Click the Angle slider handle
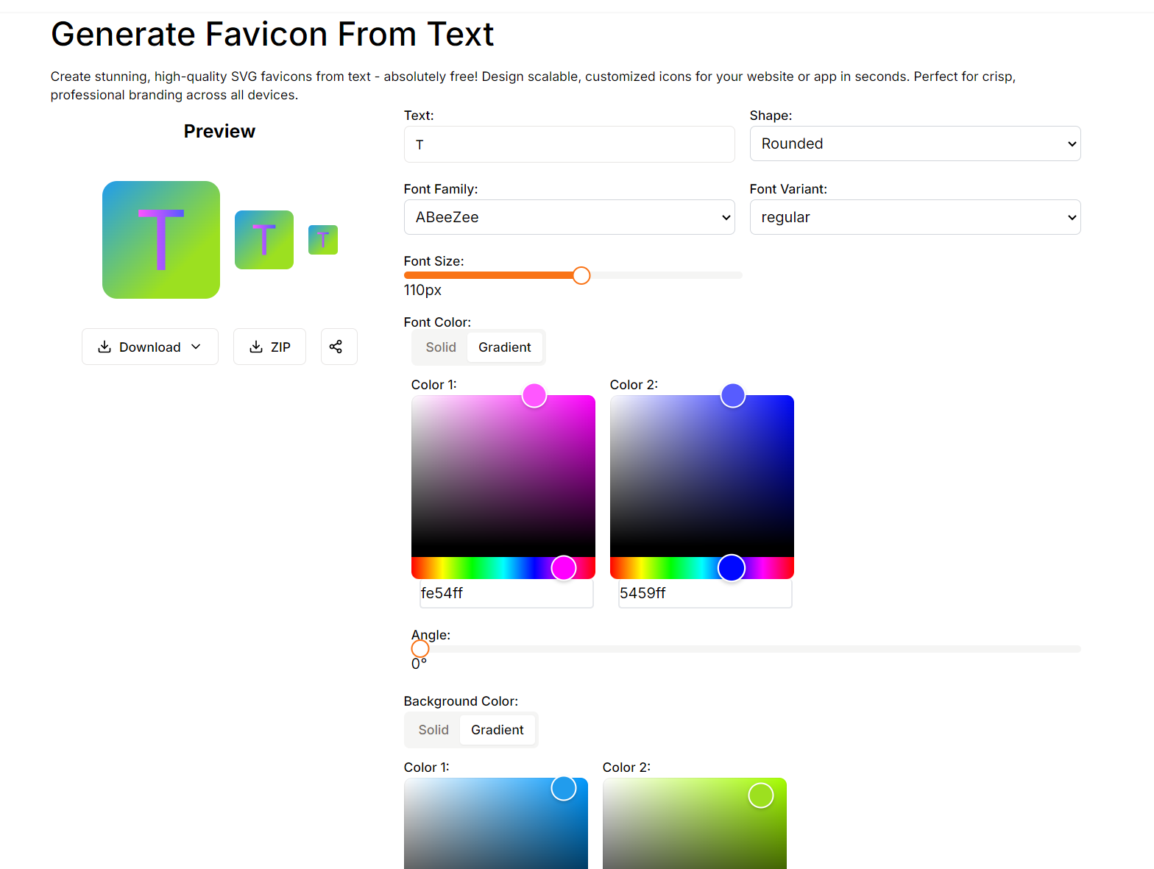Viewport: 1154px width, 869px height. (420, 648)
